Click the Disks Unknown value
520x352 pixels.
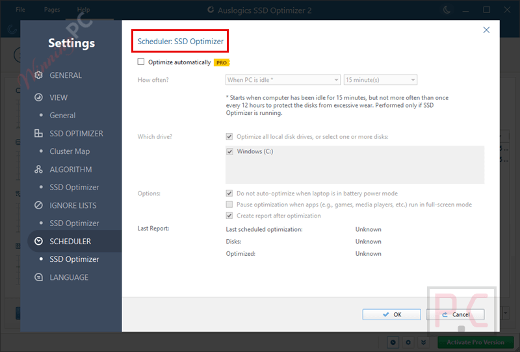(x=368, y=242)
